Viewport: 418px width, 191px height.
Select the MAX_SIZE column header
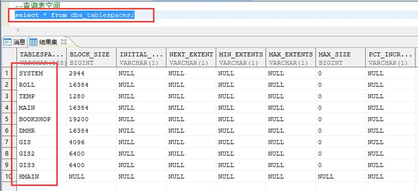(x=340, y=57)
